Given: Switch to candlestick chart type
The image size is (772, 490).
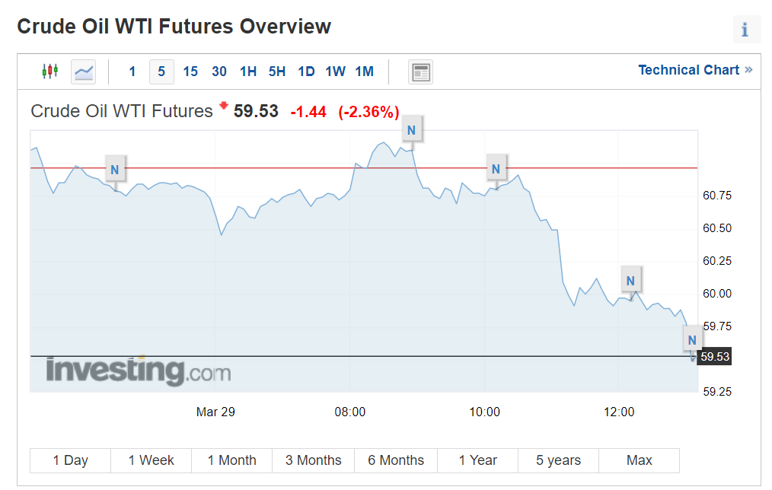Looking at the screenshot, I should coord(49,72).
